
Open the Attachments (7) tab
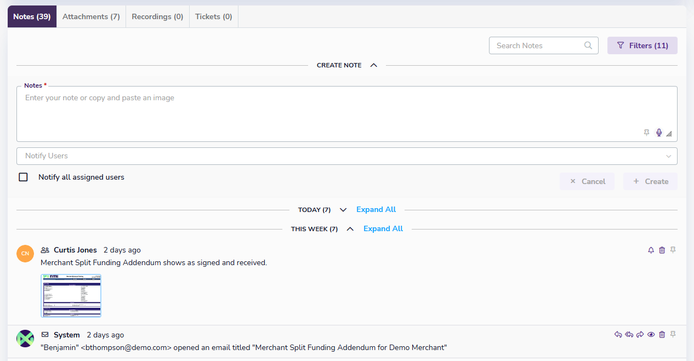point(92,16)
